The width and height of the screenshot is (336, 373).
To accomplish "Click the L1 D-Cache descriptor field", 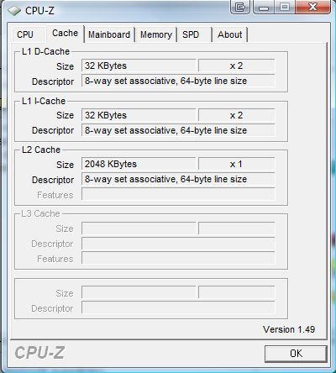I will (x=178, y=81).
